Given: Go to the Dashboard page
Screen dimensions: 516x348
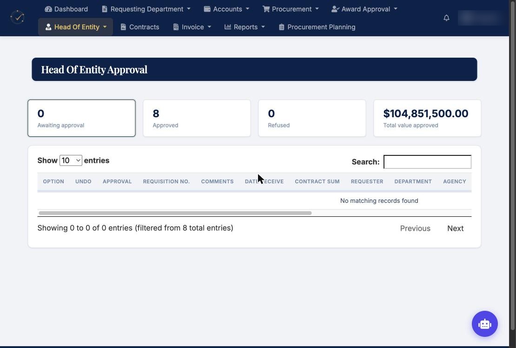Looking at the screenshot, I should coord(66,9).
